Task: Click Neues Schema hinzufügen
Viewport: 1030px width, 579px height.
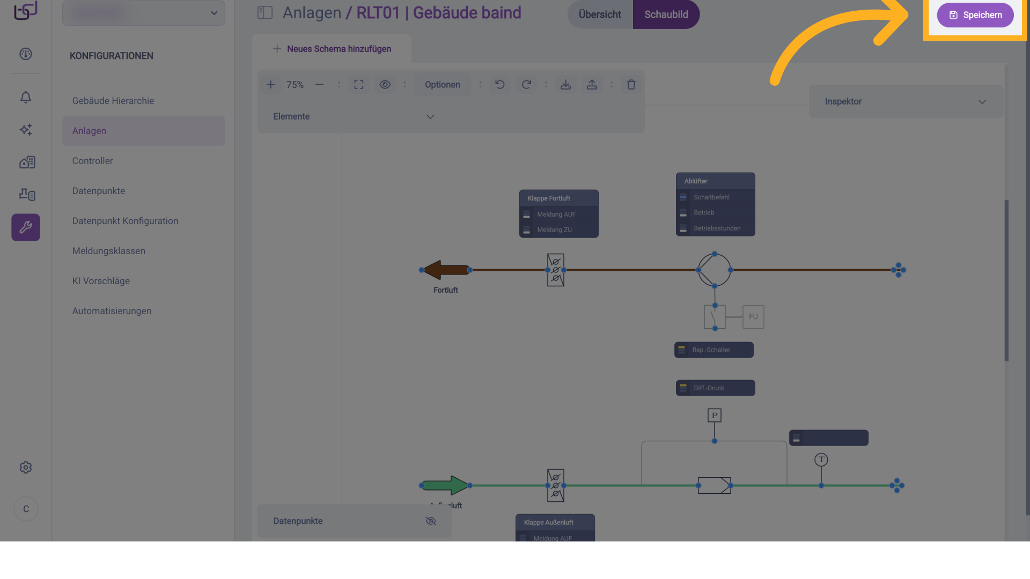Action: tap(332, 49)
